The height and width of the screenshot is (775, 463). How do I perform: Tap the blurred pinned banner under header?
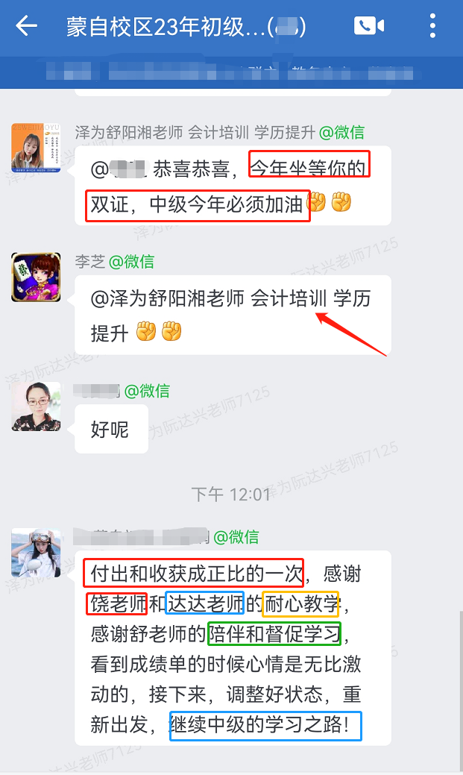point(231,72)
